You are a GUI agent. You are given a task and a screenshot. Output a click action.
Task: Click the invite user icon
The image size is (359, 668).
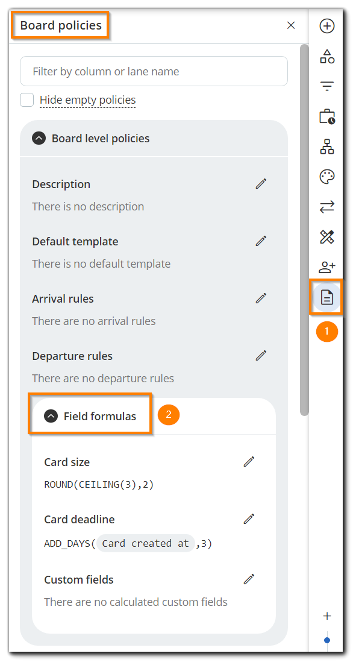click(326, 266)
